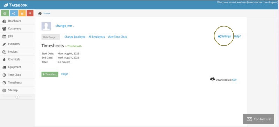Image resolution: width=279 pixels, height=127 pixels.
Task: Click the green + Timesheet button
Action: tap(50, 74)
